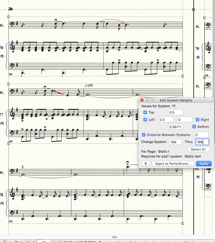Click the quarter note equals 100 tempo marking
This screenshot has height=242, width=215.
(89, 85)
